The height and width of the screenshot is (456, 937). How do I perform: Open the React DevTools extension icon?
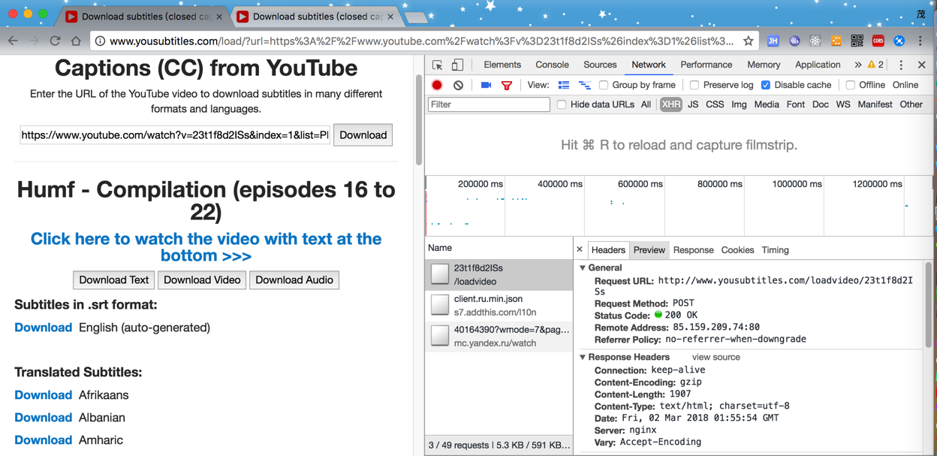(815, 41)
